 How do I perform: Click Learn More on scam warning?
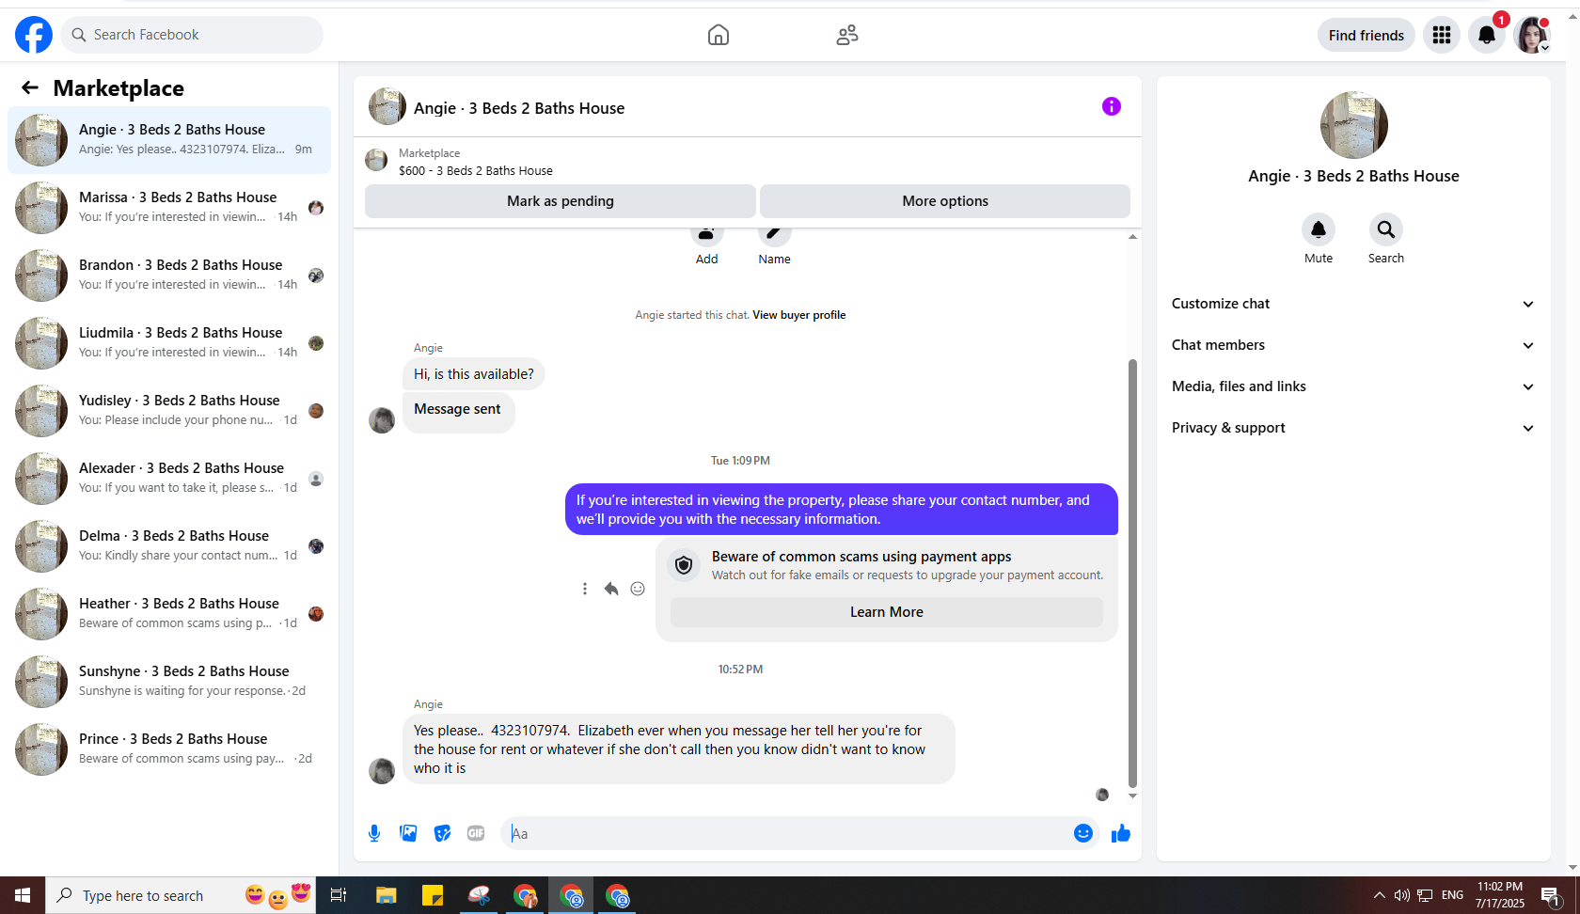pos(887,612)
